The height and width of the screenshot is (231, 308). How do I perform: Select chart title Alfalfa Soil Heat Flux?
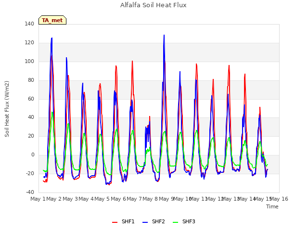[x=154, y=5]
